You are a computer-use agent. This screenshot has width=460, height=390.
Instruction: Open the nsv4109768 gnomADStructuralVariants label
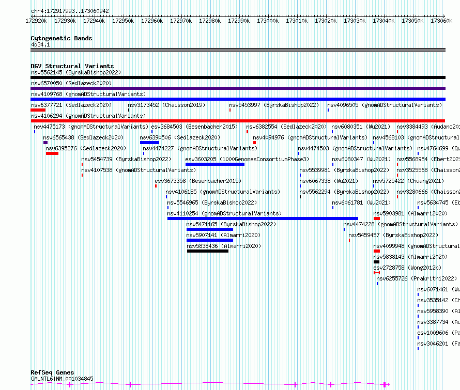[88, 94]
